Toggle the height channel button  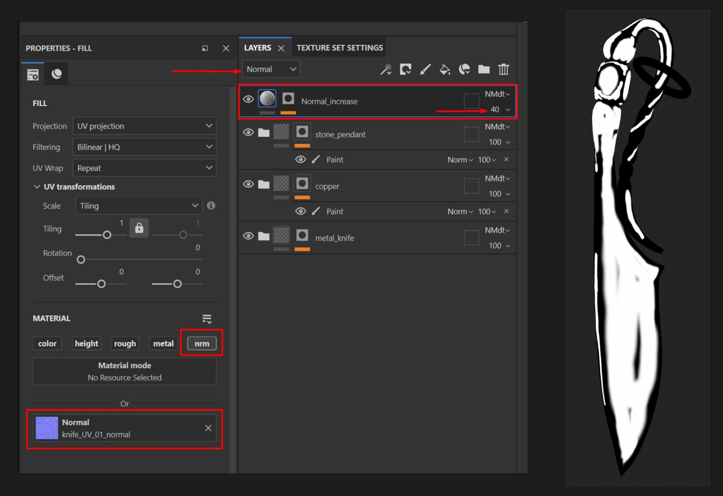86,343
